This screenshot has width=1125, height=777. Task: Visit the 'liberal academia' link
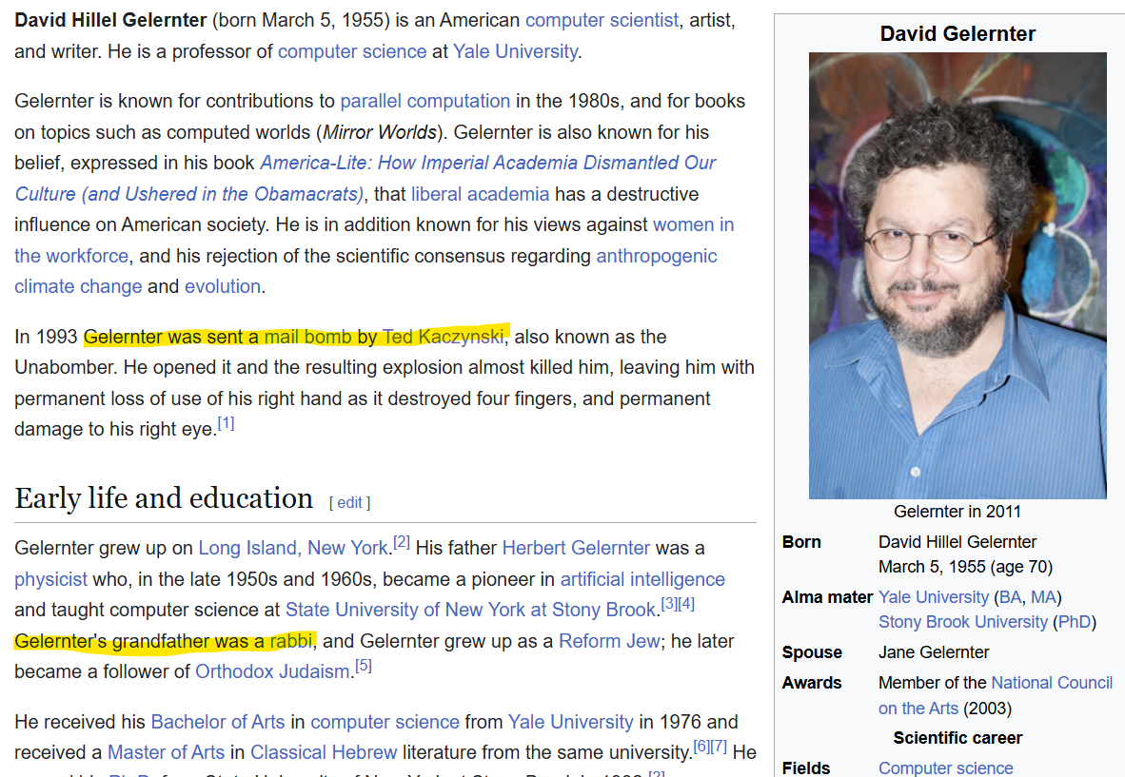point(480,194)
